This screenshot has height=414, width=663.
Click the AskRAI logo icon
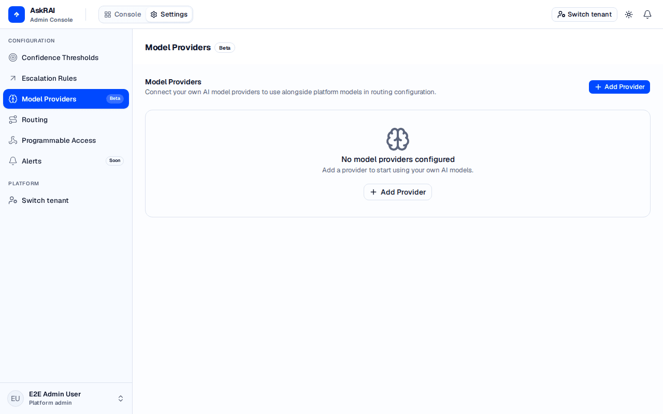tap(17, 14)
